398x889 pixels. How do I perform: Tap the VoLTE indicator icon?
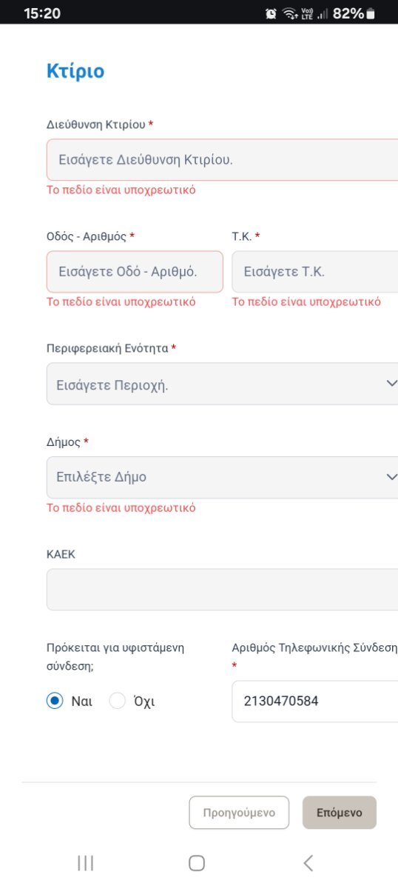pyautogui.click(x=308, y=13)
